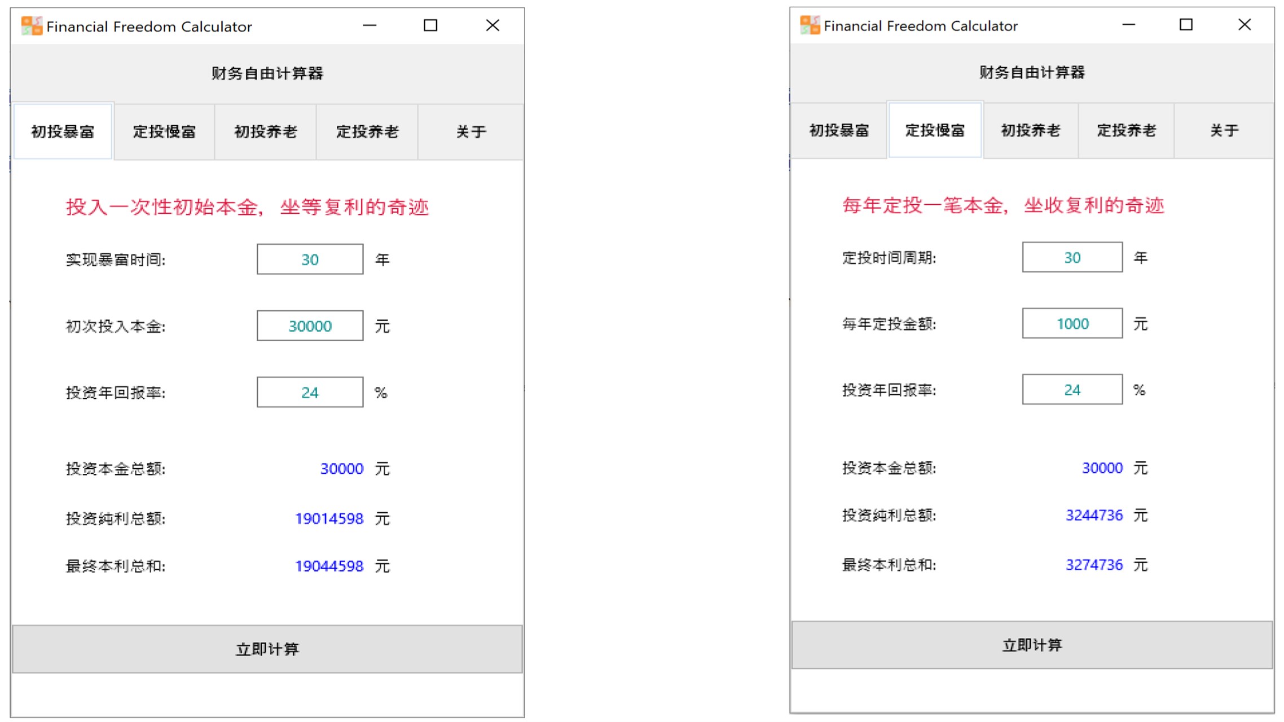Screen dimensions: 1284x722
Task: Click the 定投时间周期 input in right window
Action: [x=1071, y=257]
